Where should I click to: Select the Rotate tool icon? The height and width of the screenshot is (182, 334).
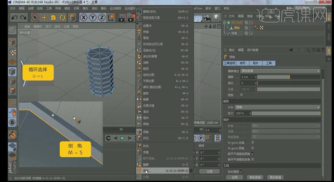click(x=62, y=18)
